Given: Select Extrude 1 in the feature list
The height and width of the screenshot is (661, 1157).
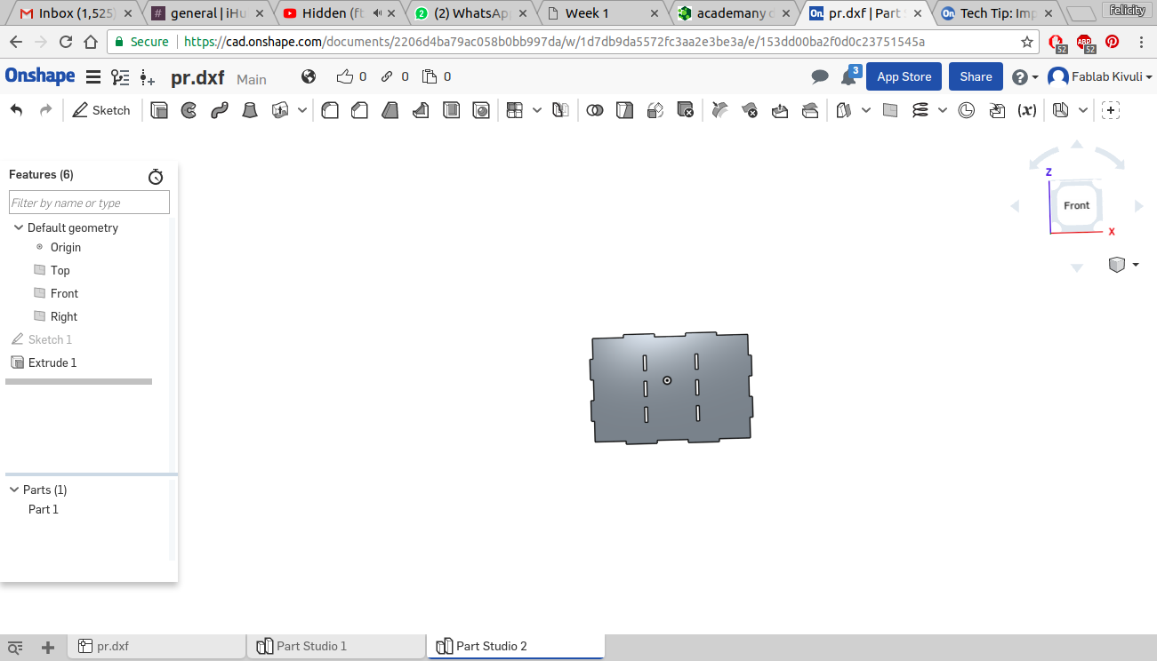Looking at the screenshot, I should click(x=52, y=362).
